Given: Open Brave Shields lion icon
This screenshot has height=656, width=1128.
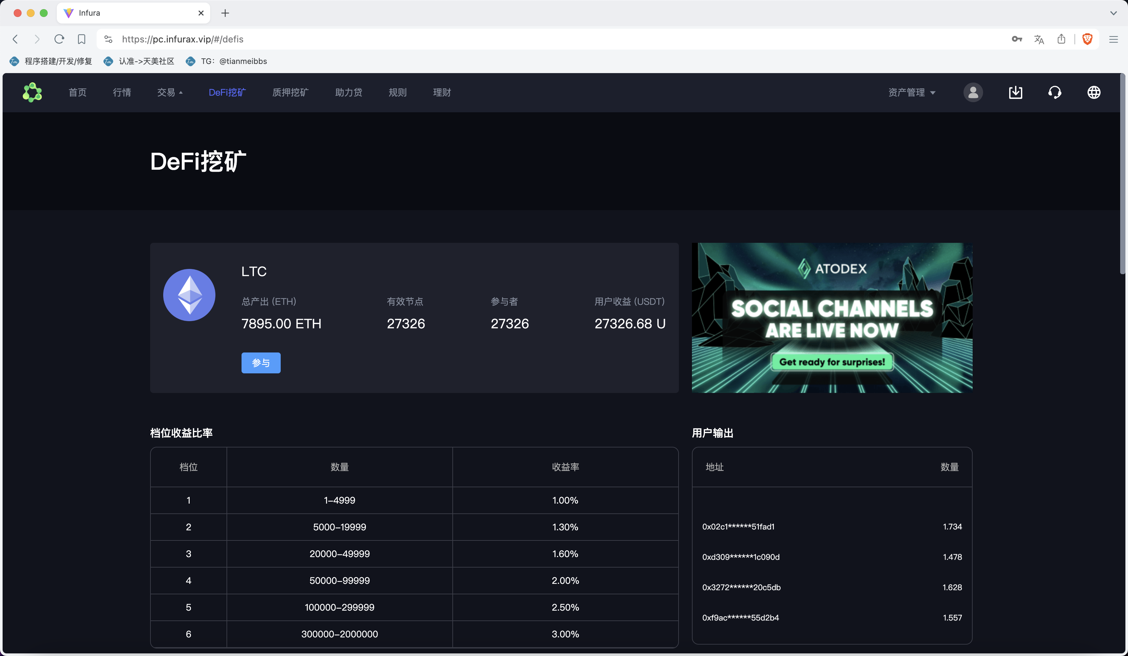Looking at the screenshot, I should pyautogui.click(x=1087, y=39).
